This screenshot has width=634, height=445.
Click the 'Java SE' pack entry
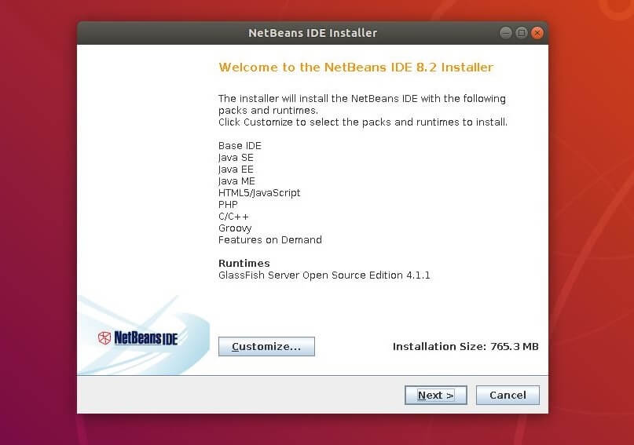click(236, 158)
